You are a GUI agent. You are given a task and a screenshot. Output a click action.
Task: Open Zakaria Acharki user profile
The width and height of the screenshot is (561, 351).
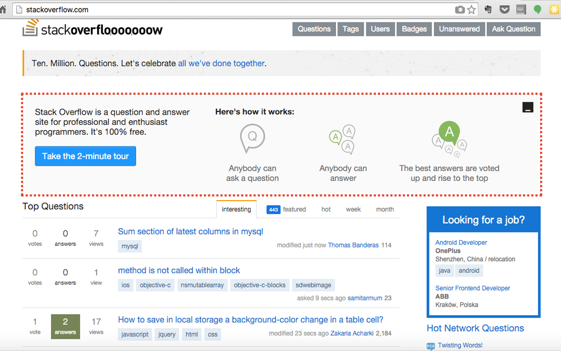(352, 333)
